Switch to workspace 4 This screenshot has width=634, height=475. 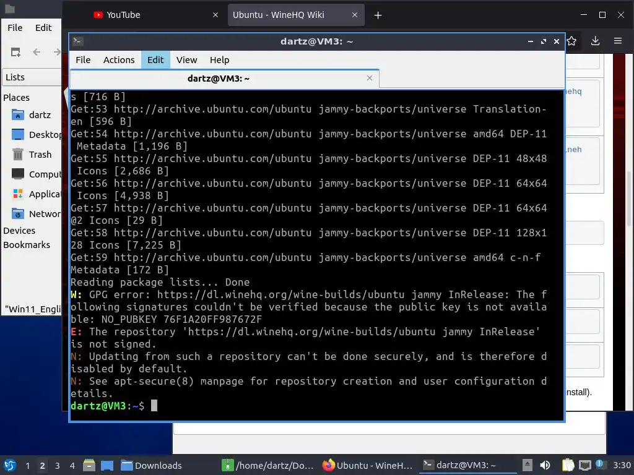pyautogui.click(x=72, y=466)
